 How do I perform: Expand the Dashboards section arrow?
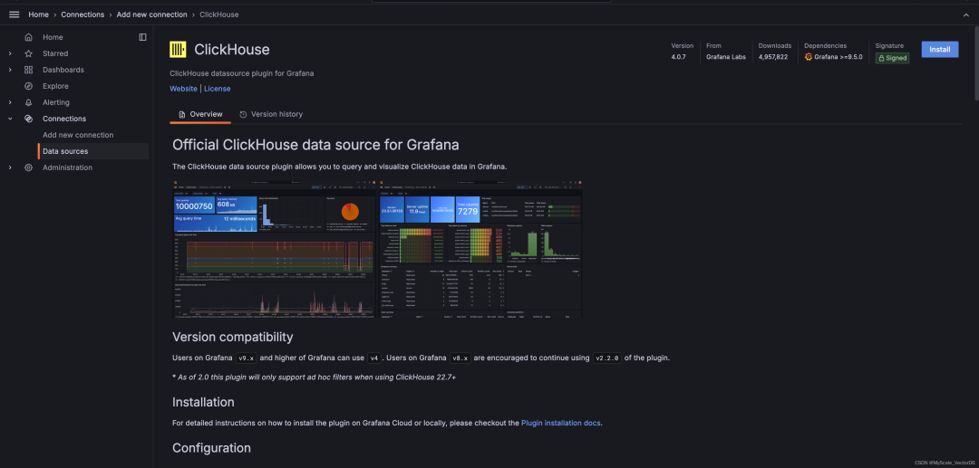pyautogui.click(x=10, y=70)
